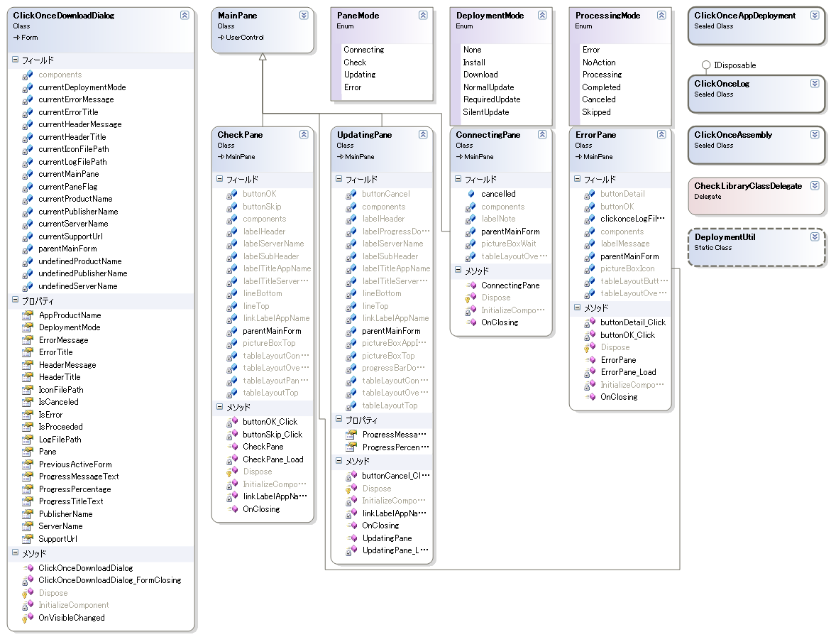Collapse メソッド section in ClickOnceDownloadDialog
Image resolution: width=831 pixels, height=637 pixels.
tap(16, 552)
